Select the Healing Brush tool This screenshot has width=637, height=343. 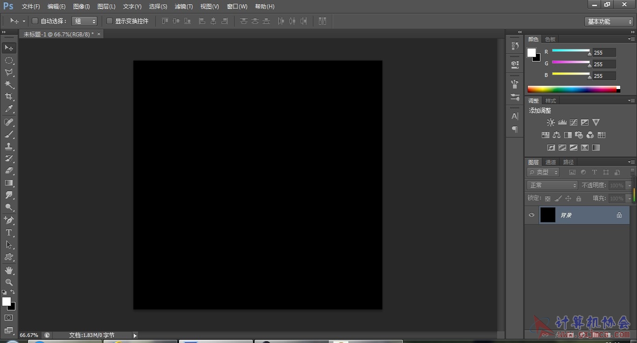coord(9,122)
